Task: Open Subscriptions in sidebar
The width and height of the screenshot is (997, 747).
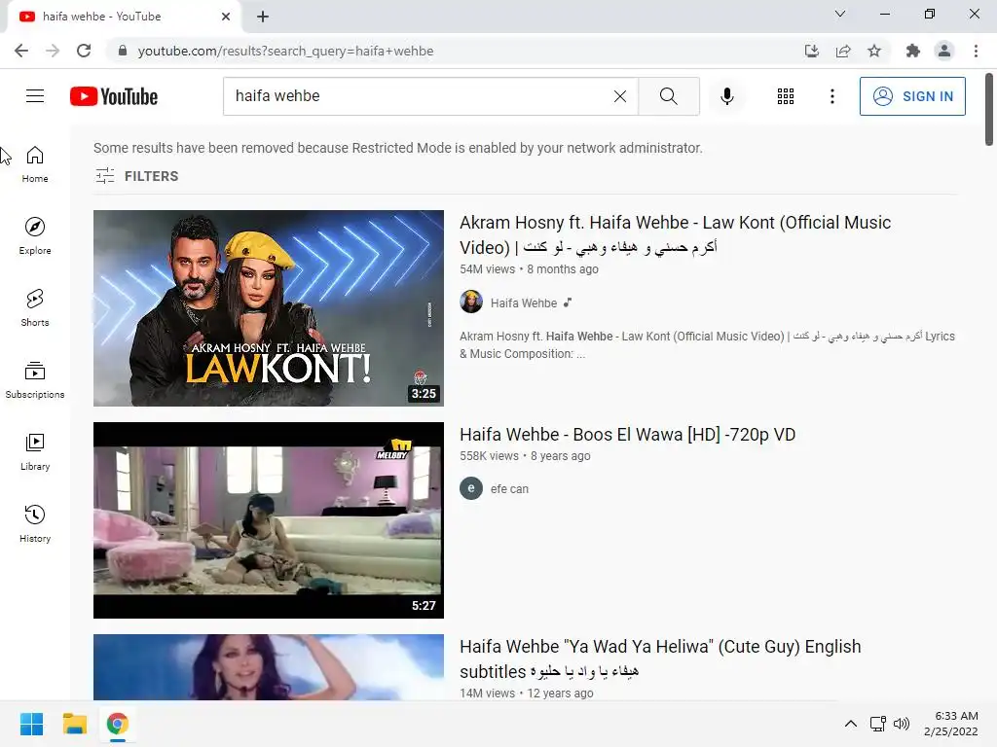Action: tap(35, 380)
